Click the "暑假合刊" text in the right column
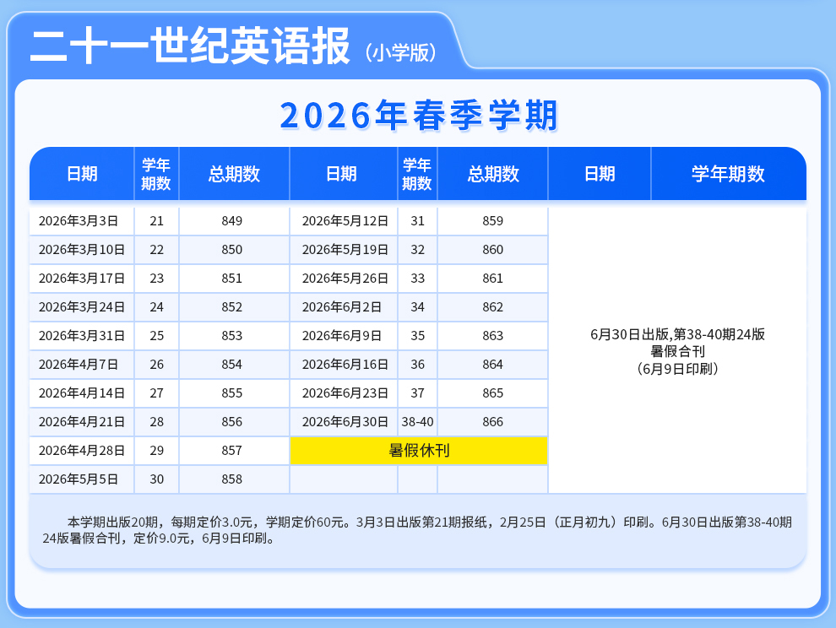This screenshot has width=836, height=628. (x=677, y=351)
